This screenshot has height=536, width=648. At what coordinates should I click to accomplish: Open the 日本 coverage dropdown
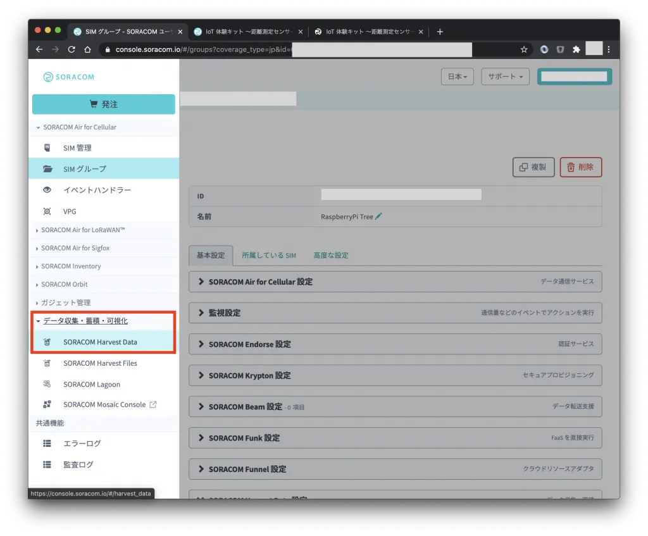pyautogui.click(x=457, y=77)
